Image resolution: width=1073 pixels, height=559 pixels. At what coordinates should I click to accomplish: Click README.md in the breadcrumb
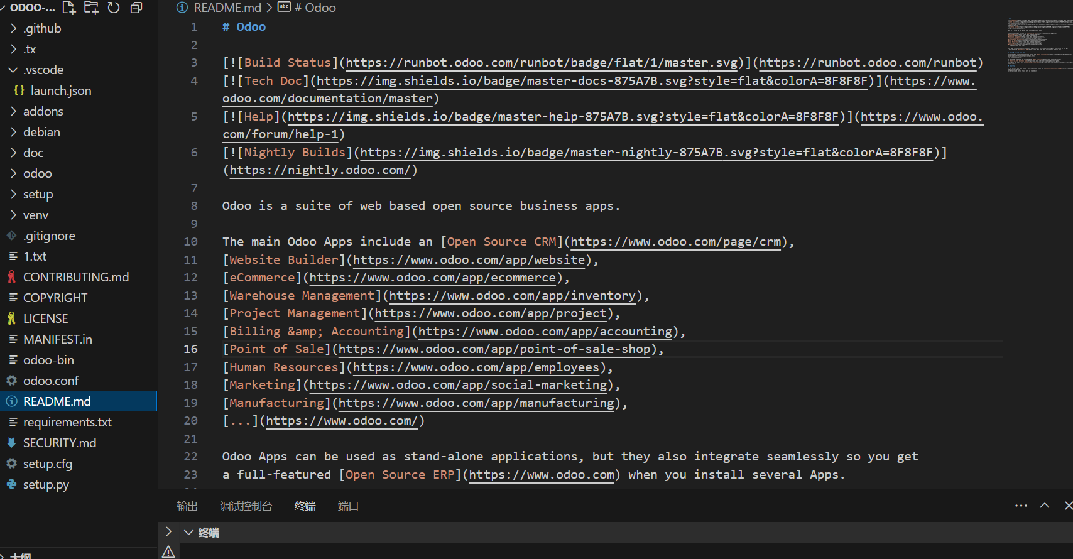tap(227, 8)
